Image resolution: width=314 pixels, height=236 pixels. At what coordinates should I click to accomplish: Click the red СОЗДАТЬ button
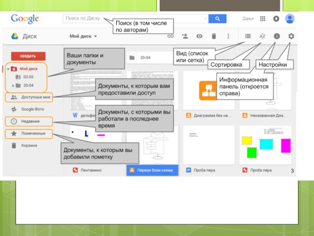[x=28, y=56]
